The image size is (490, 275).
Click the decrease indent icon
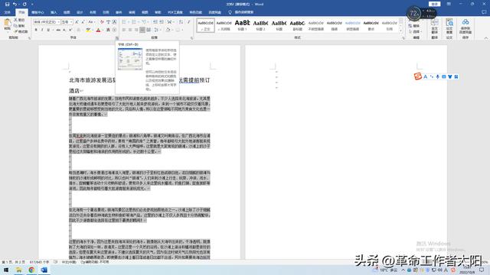tap(155, 22)
